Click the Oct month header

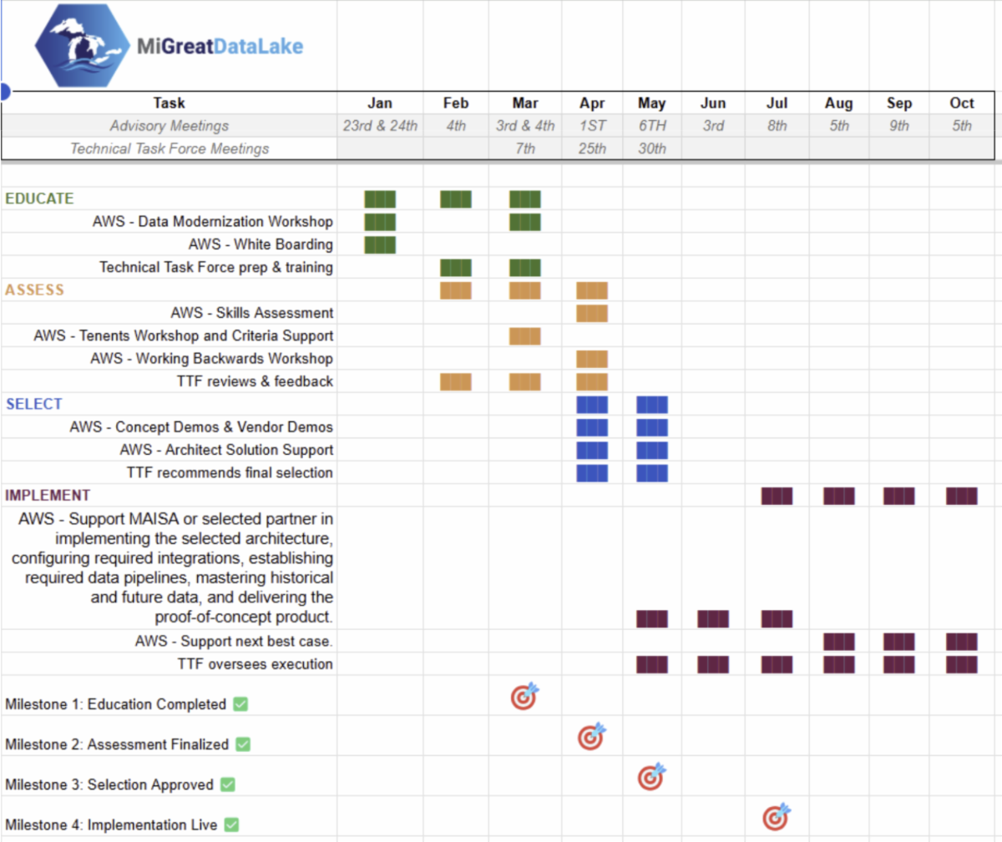[x=962, y=103]
